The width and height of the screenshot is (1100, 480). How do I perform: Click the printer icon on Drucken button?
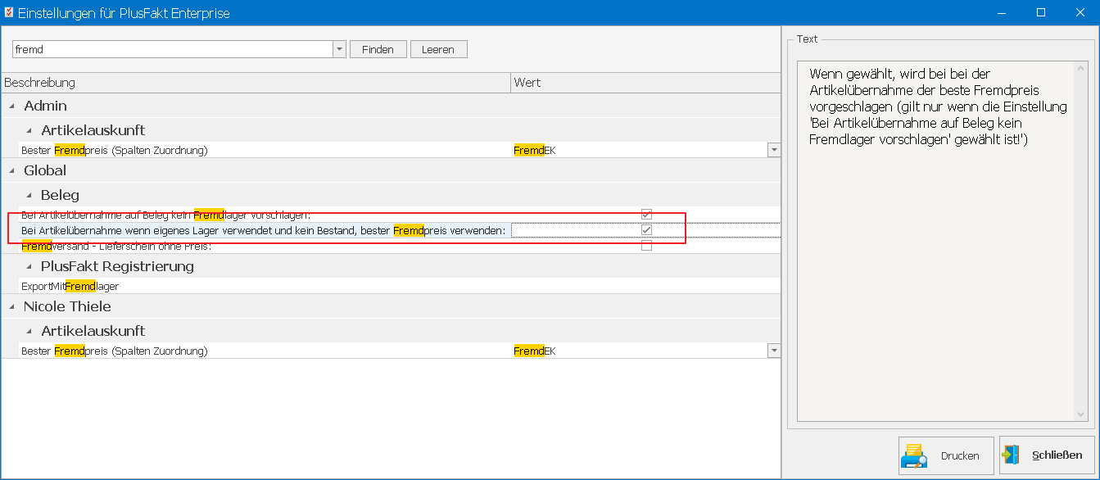(913, 455)
